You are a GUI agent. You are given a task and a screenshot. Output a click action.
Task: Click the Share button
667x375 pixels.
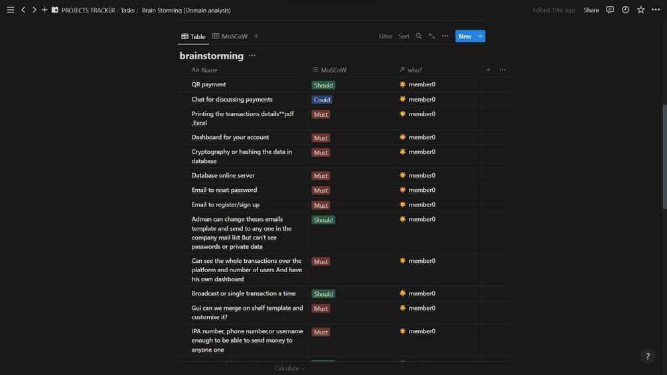591,10
